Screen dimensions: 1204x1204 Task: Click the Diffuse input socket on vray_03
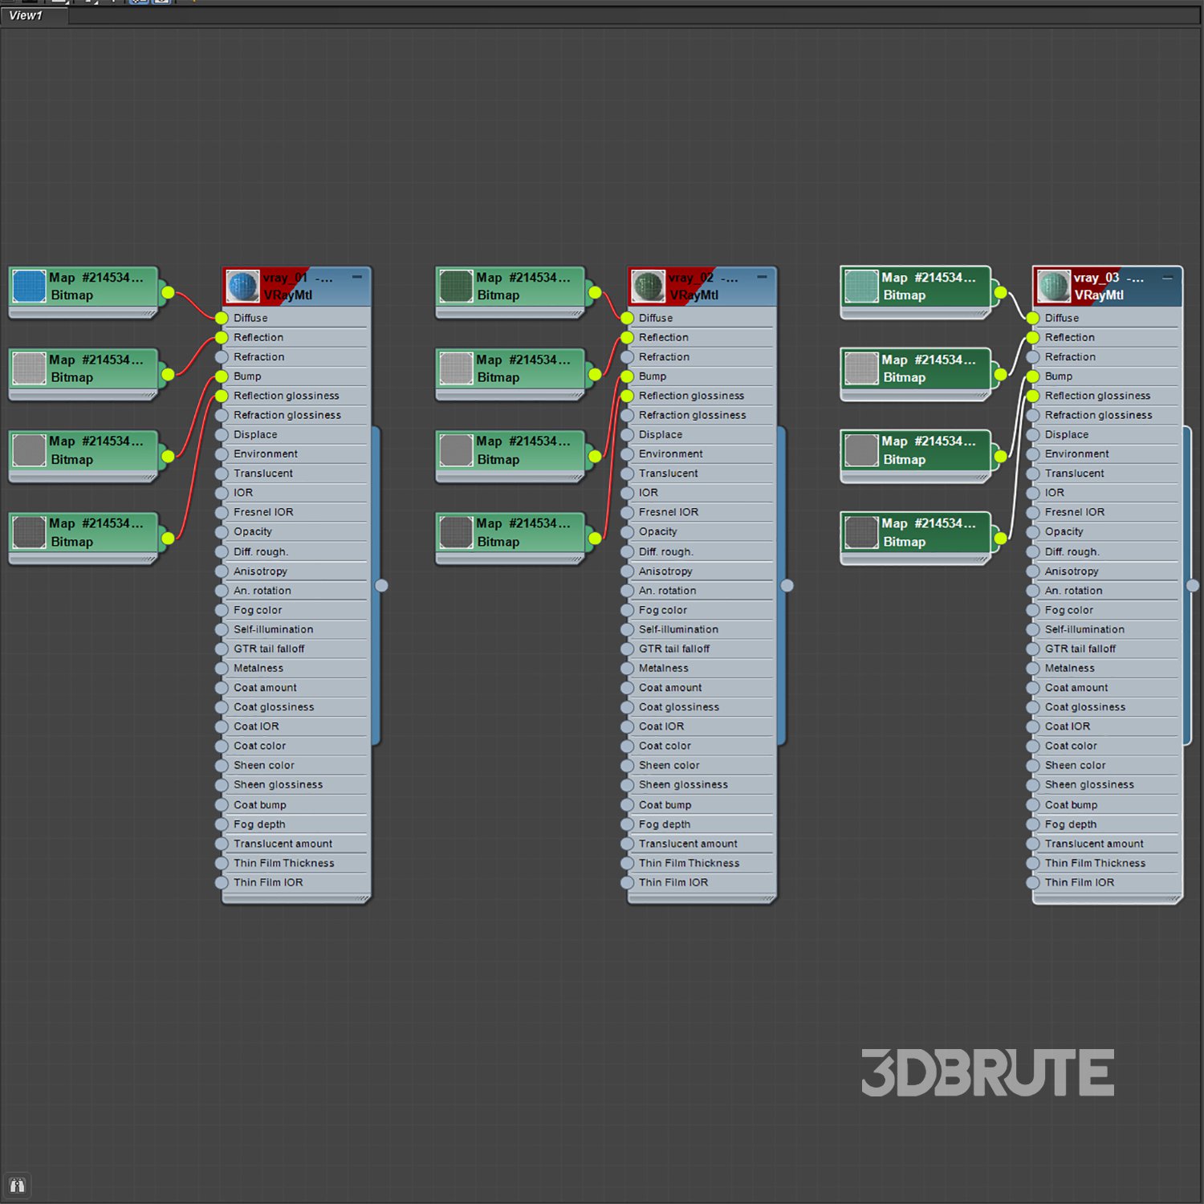1033,318
